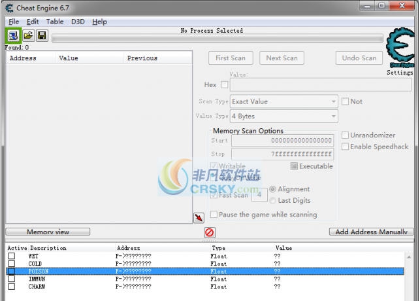Viewport: 420px width, 301px height.
Task: Click Add Address Manually
Action: [x=371, y=232]
